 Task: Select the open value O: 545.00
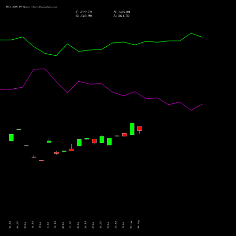tap(84, 16)
